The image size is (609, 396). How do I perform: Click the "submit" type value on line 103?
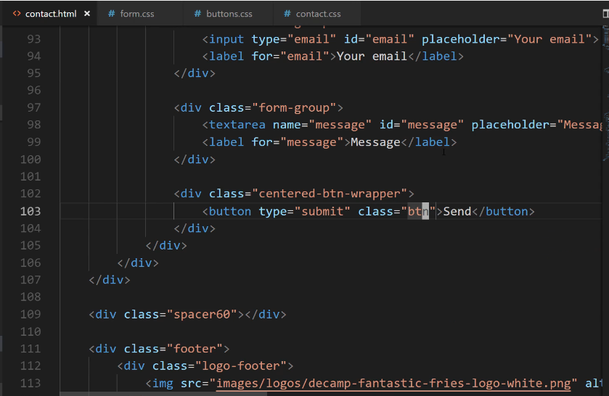pyautogui.click(x=322, y=211)
